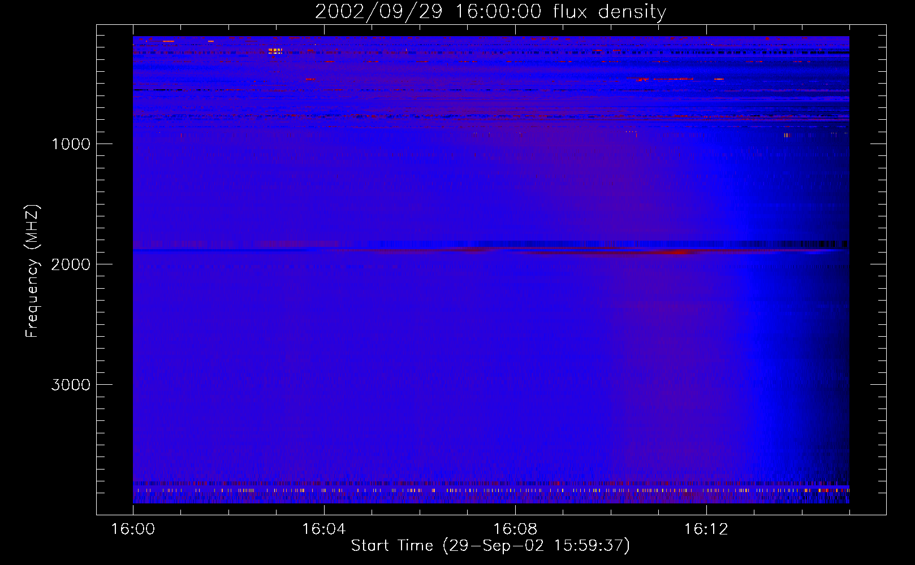Click the yellow burst cluster near 16:03 at top
Viewport: 915px width, 565px height.
tap(275, 51)
